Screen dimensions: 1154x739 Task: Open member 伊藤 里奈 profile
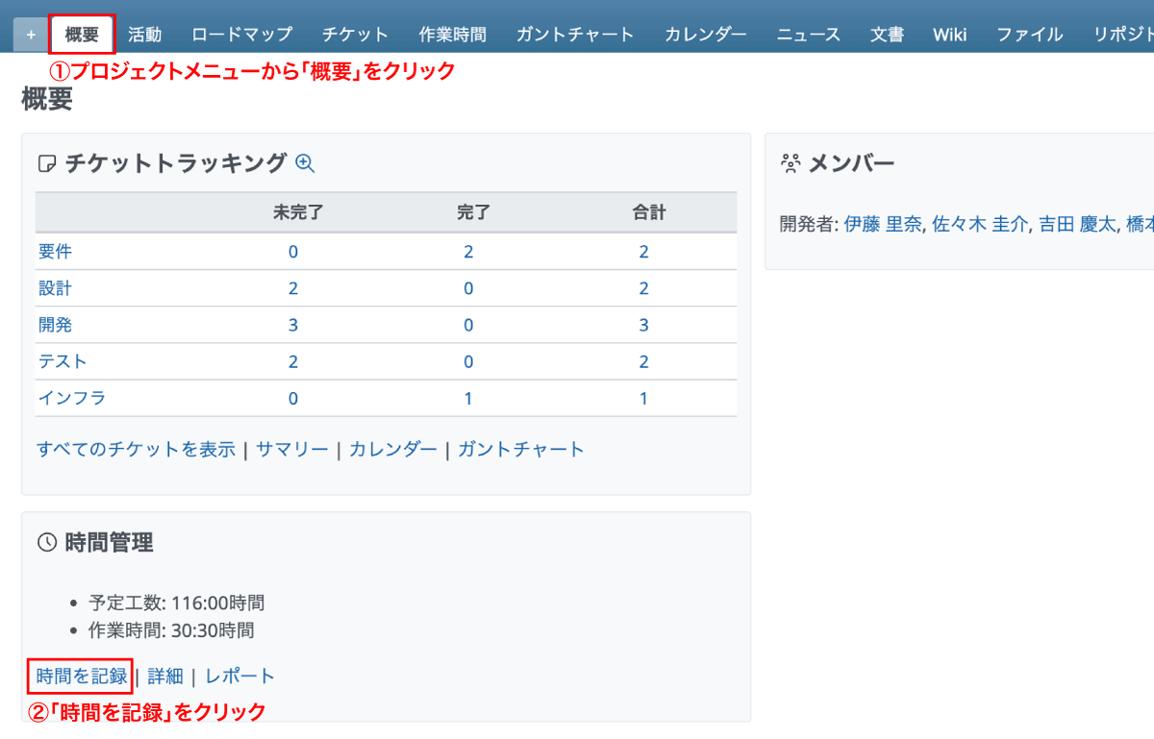[x=883, y=224]
